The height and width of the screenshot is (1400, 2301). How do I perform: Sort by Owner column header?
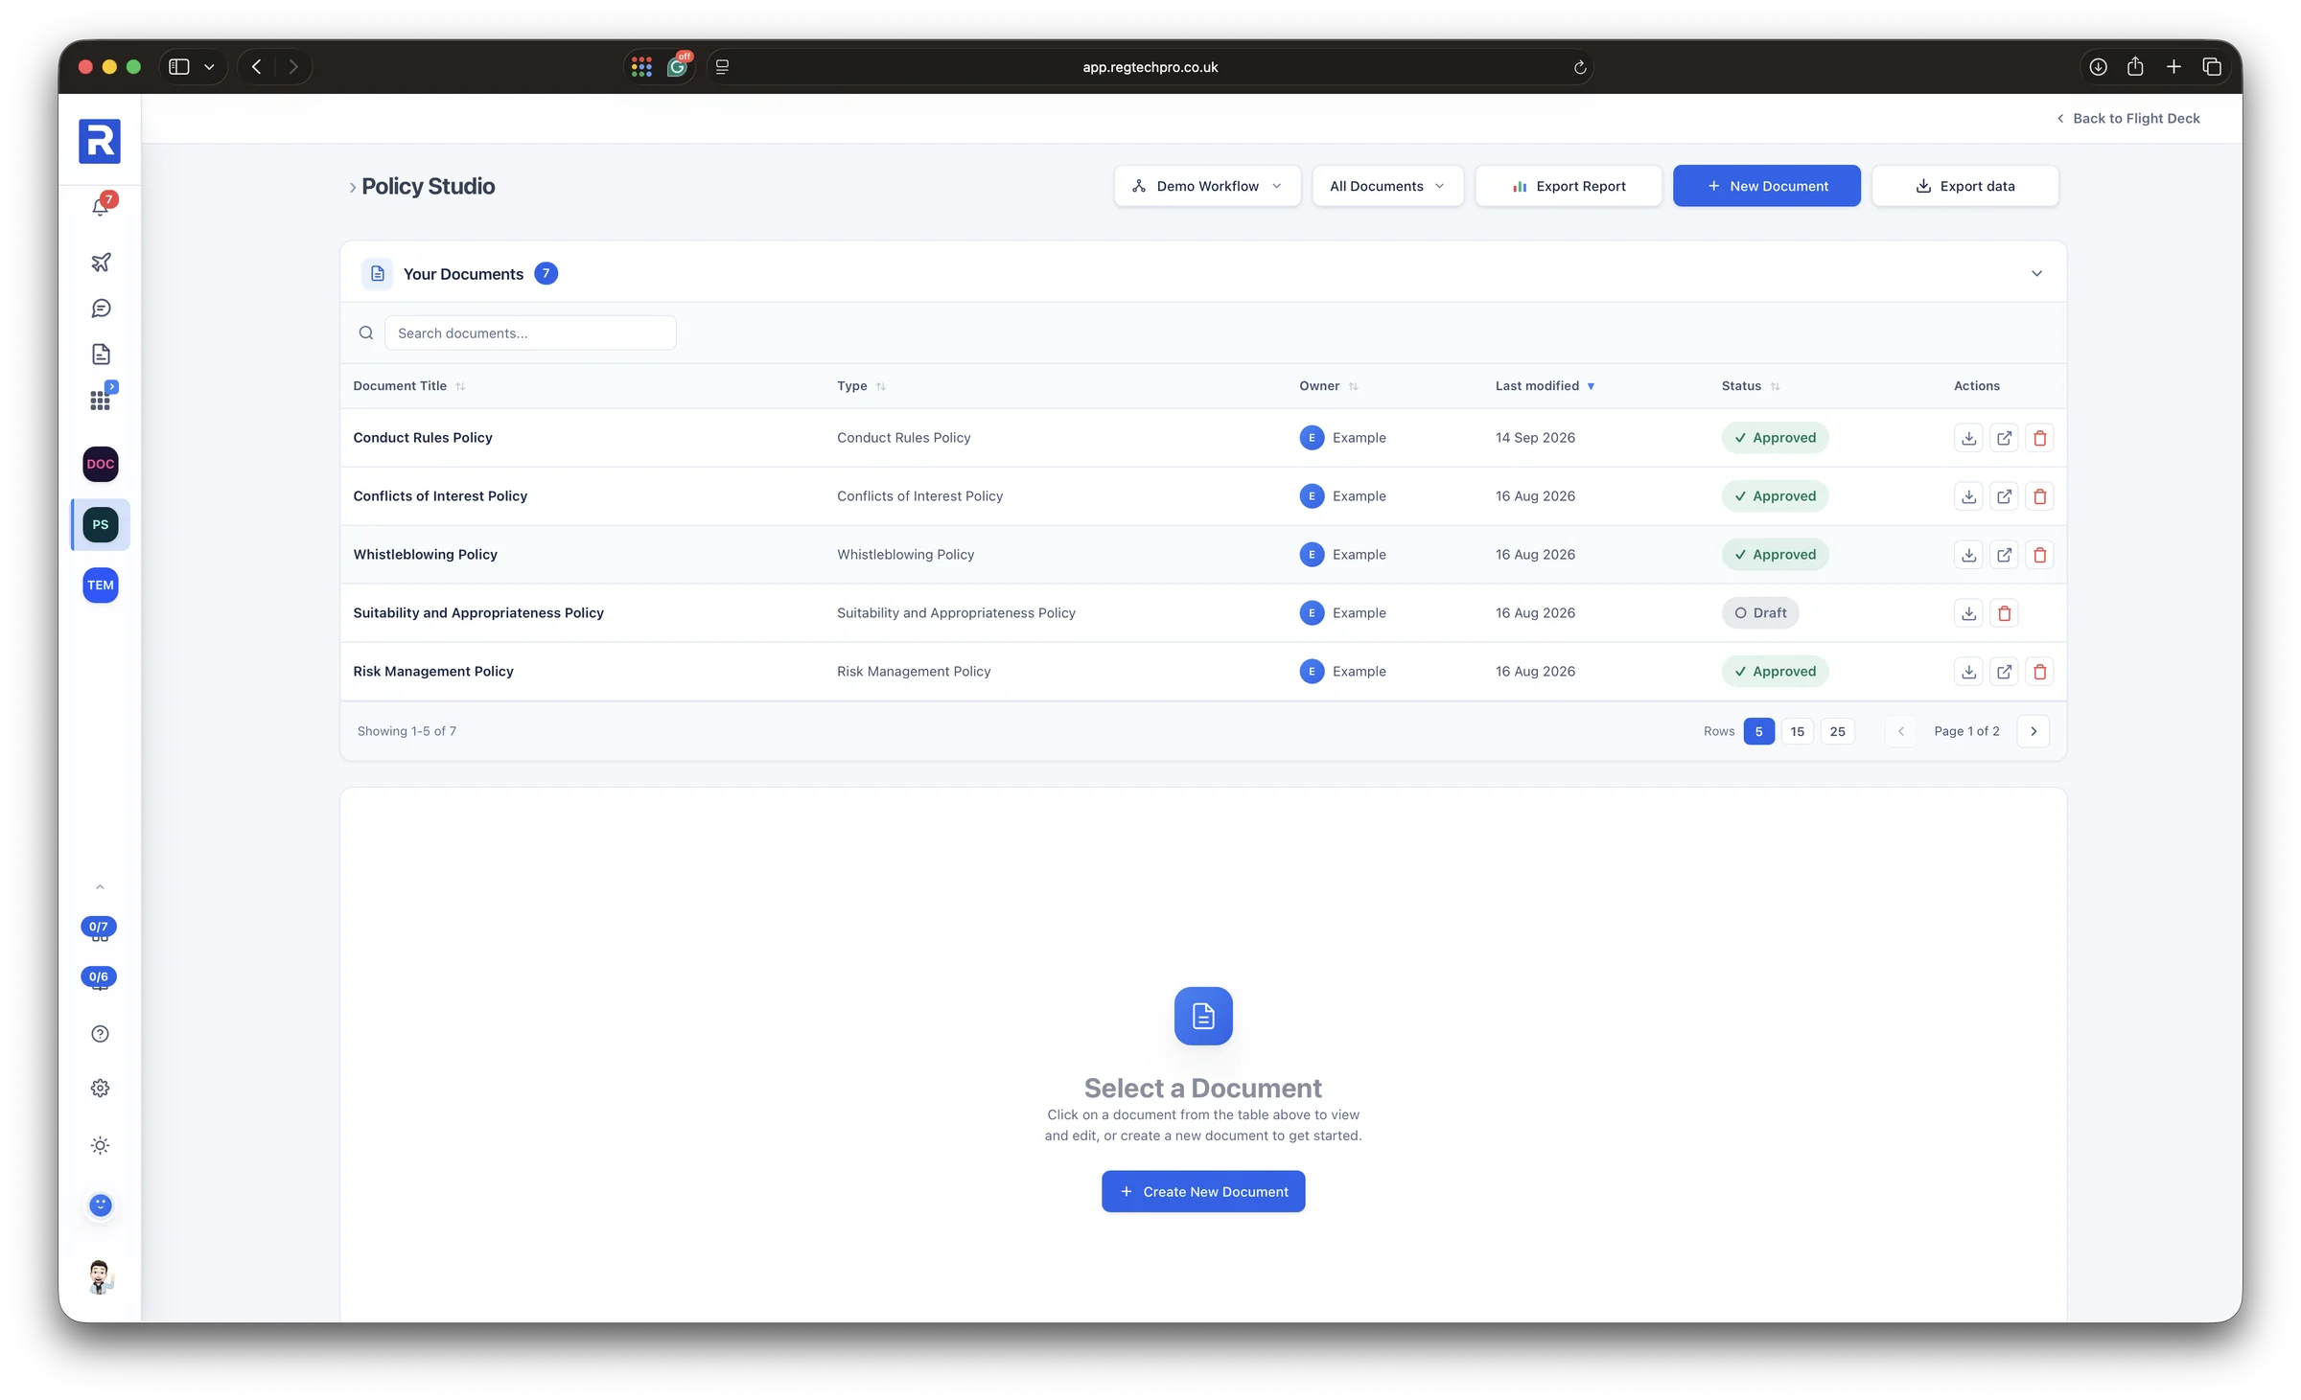(x=1328, y=386)
